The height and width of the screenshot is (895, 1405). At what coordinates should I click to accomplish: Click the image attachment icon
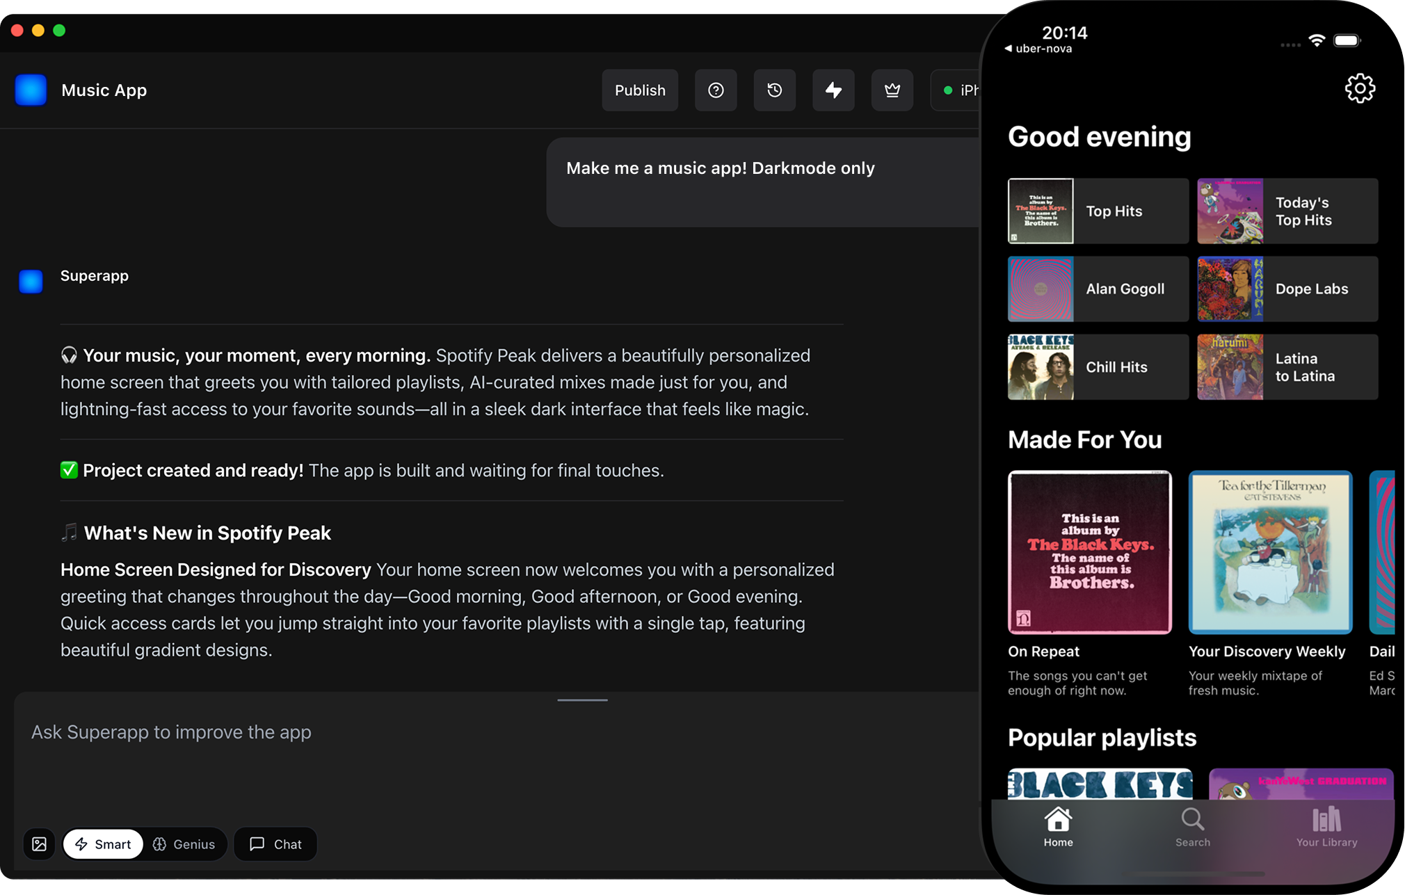[x=40, y=844]
